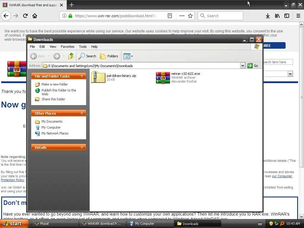Open page actions three-dot menu
The width and height of the screenshot is (304, 228).
[x=182, y=16]
